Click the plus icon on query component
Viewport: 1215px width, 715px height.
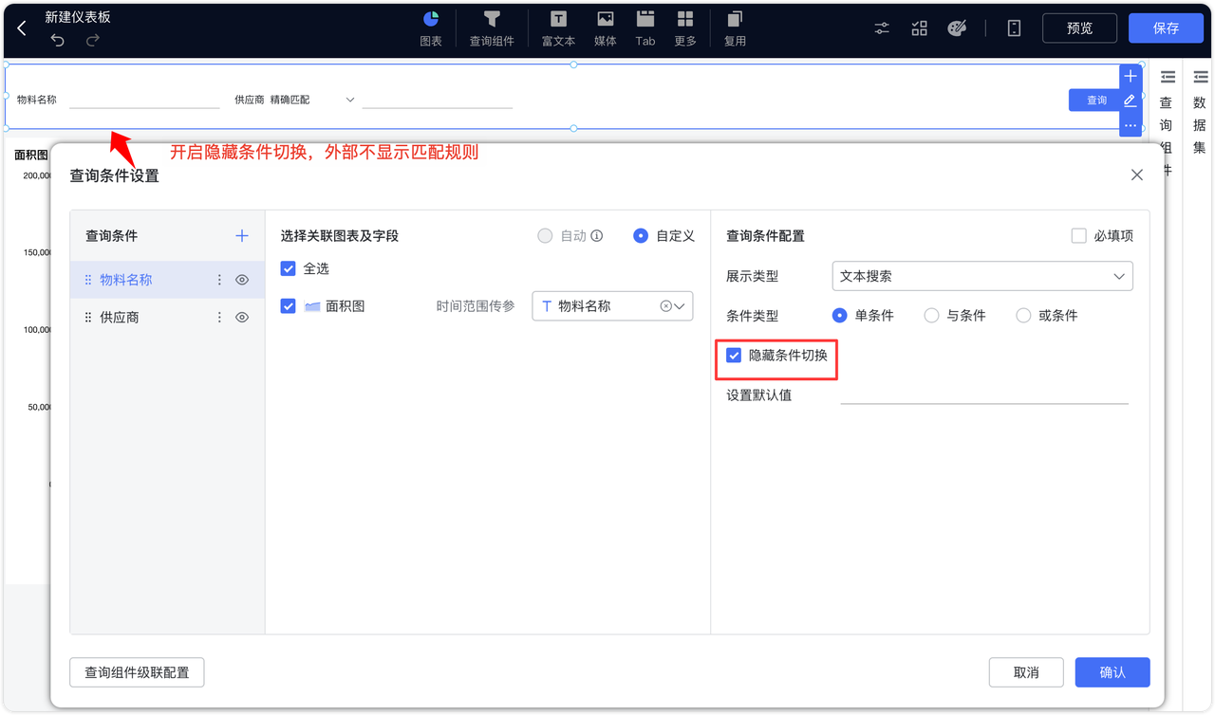click(x=1131, y=76)
